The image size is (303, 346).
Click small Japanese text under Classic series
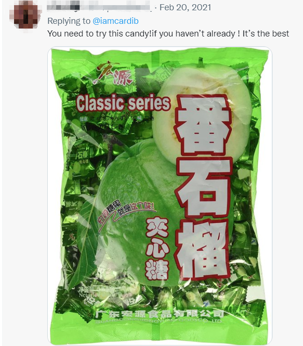pos(115,122)
